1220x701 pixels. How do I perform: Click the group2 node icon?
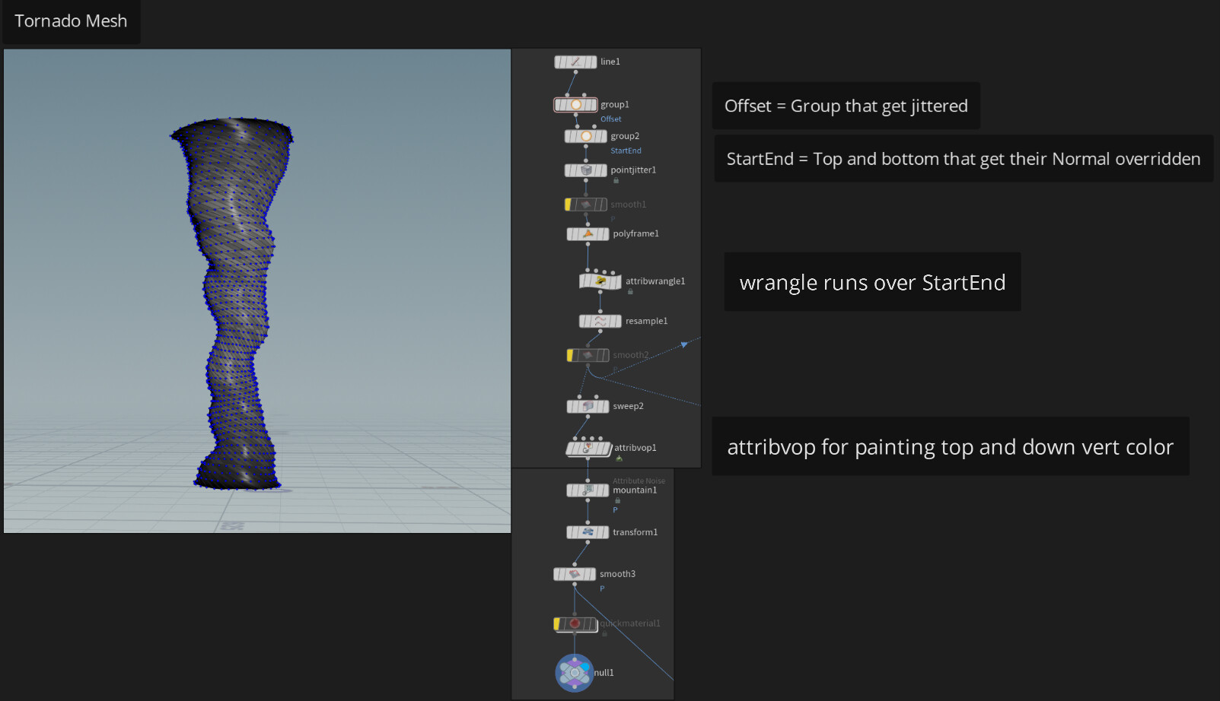click(x=586, y=137)
